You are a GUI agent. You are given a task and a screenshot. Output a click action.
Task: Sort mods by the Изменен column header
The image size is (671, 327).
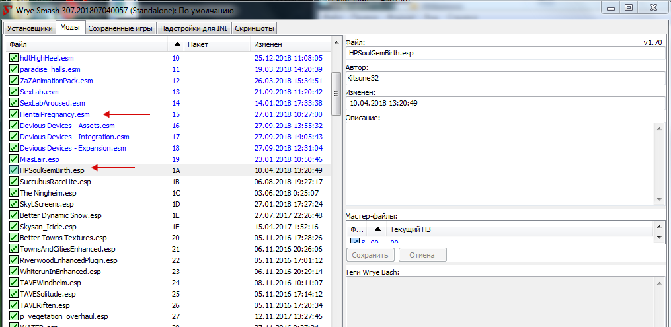point(289,44)
